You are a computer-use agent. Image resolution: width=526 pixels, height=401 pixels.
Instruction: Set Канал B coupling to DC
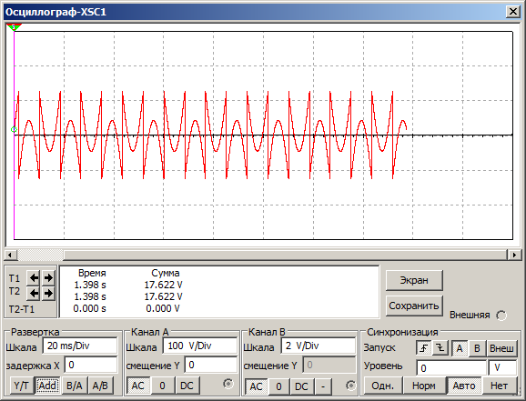click(x=301, y=386)
